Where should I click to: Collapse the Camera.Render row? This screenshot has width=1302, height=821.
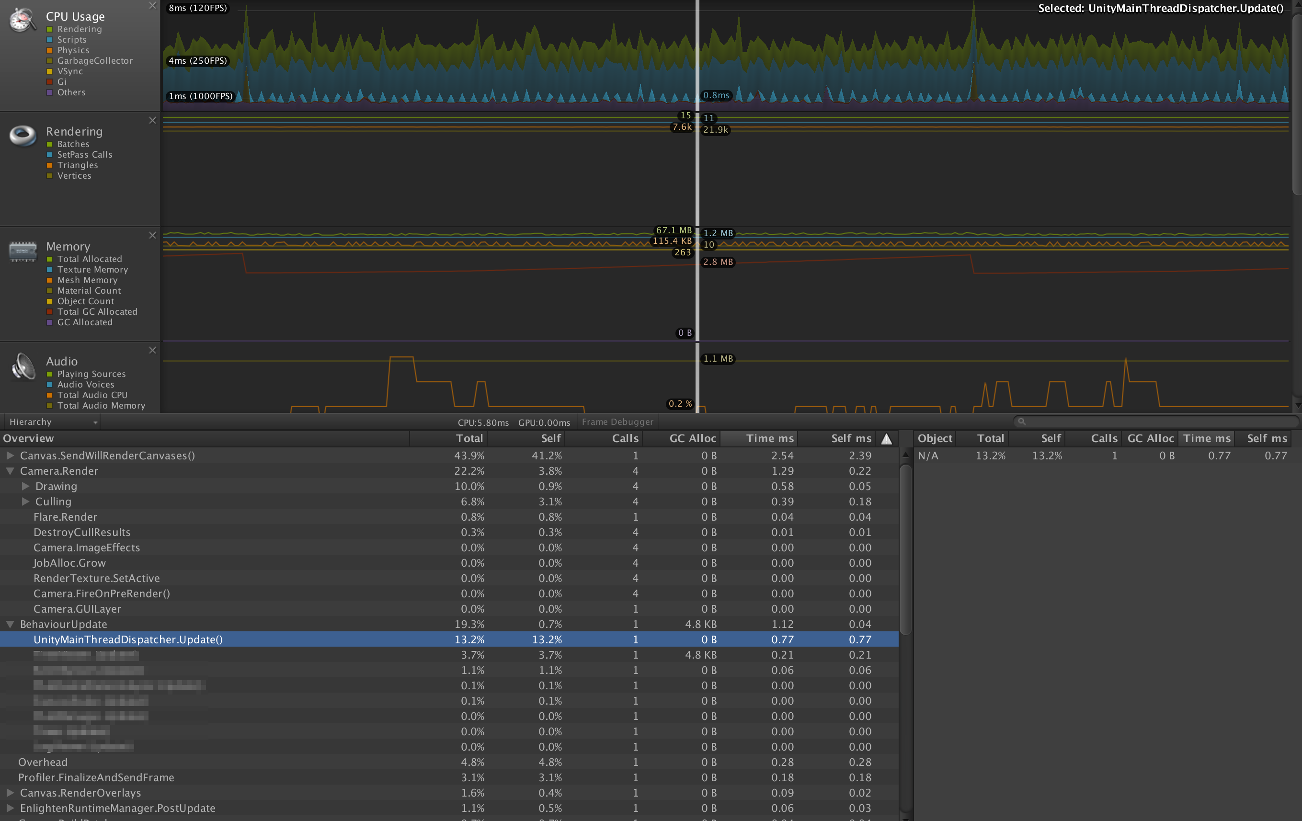point(10,471)
